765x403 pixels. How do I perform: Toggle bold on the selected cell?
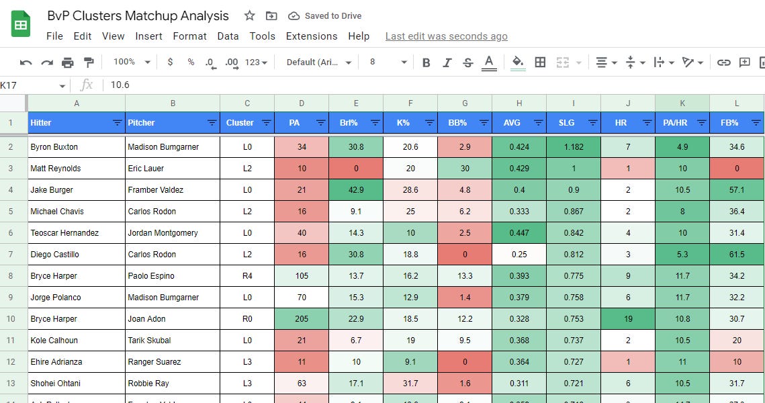click(426, 62)
